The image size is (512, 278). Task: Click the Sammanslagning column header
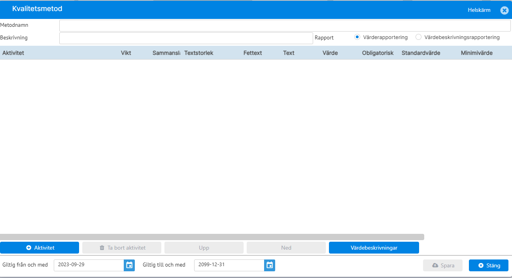tap(166, 53)
